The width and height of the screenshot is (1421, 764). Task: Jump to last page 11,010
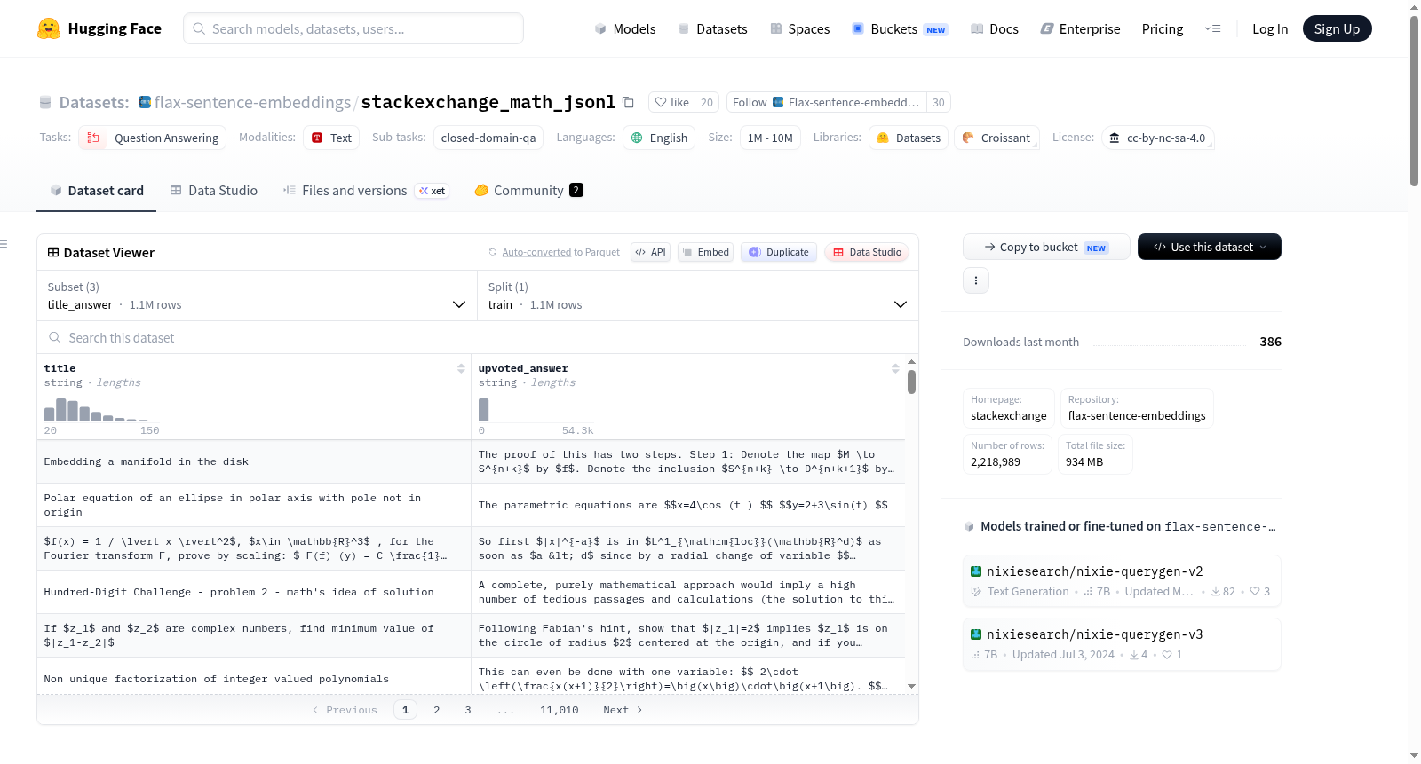[x=559, y=710]
